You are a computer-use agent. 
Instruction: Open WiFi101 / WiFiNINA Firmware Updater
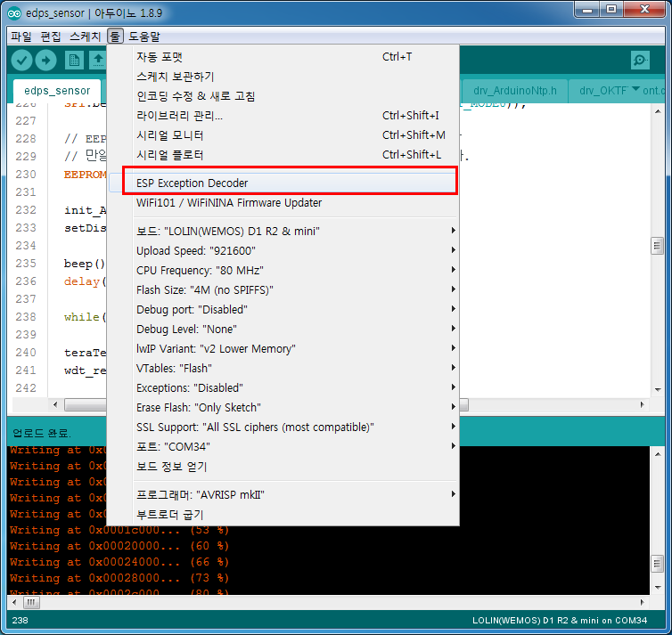click(x=283, y=202)
